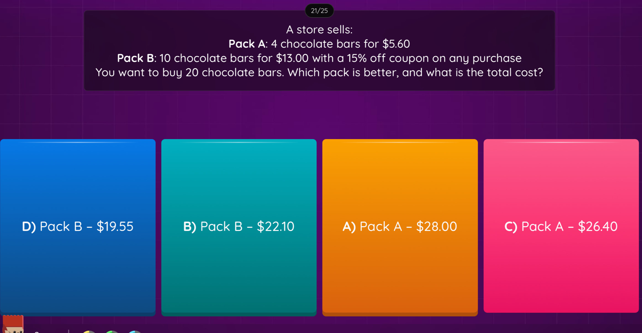This screenshot has height=333, width=642.
Task: Click the "D)" letter on the blue card
Action: [29, 227]
